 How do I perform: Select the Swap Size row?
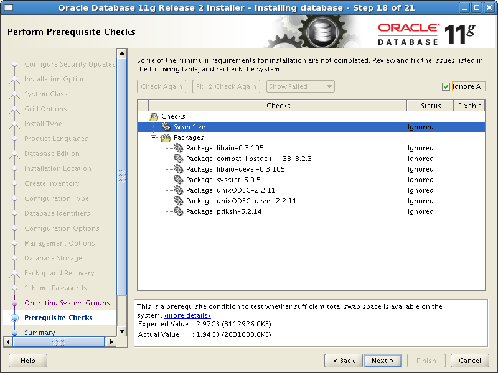(311, 127)
